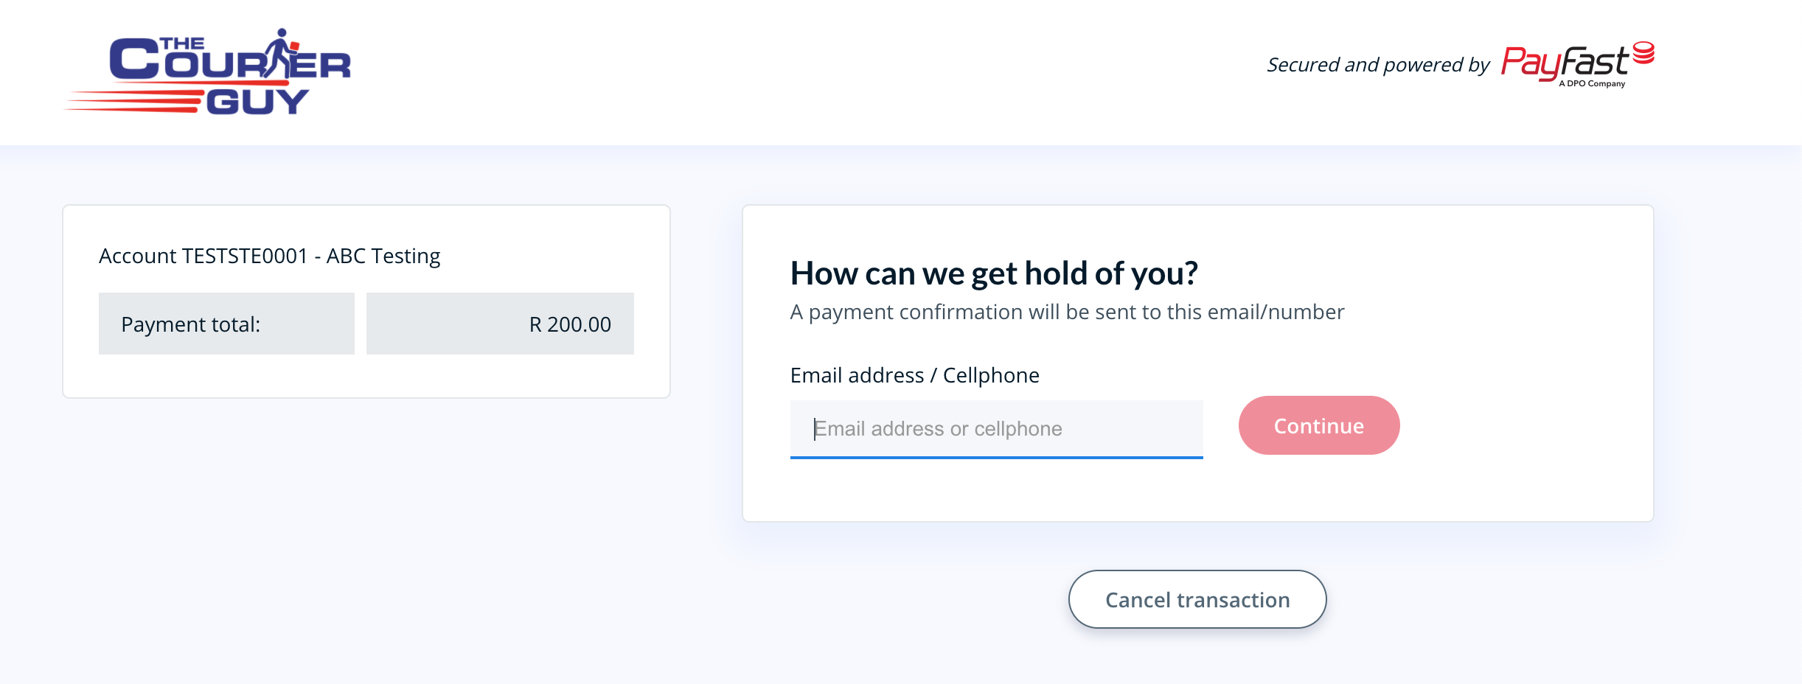
Task: Select the R 200.00 amount cell
Action: [500, 324]
